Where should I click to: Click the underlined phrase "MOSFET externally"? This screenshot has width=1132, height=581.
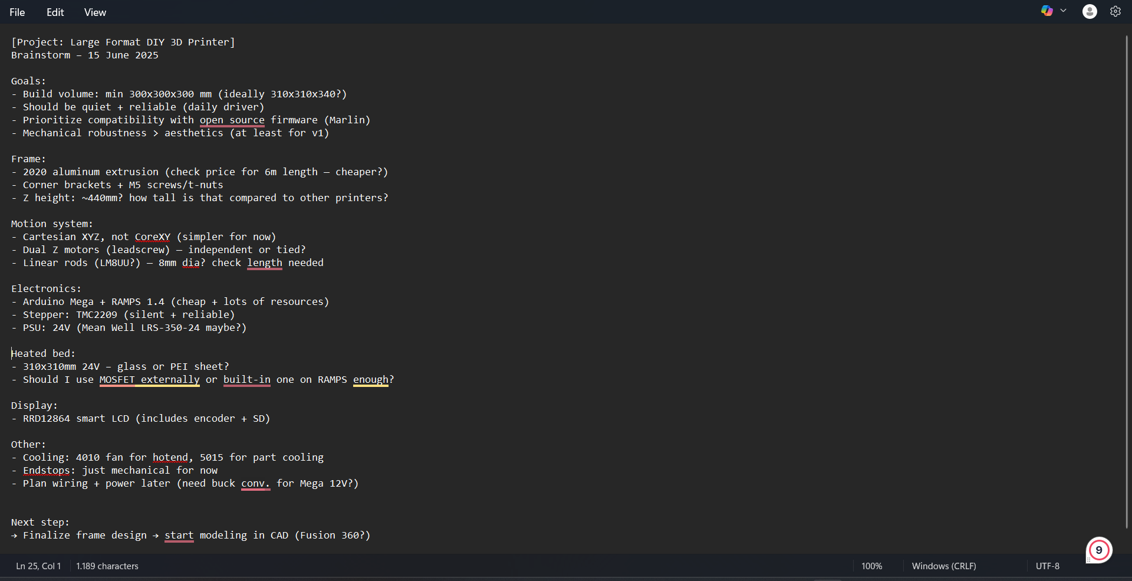tap(149, 380)
